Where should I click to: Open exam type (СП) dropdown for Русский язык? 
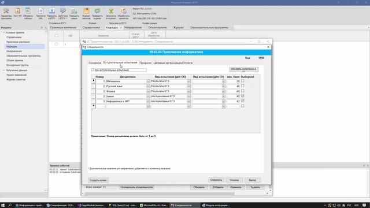223,86
